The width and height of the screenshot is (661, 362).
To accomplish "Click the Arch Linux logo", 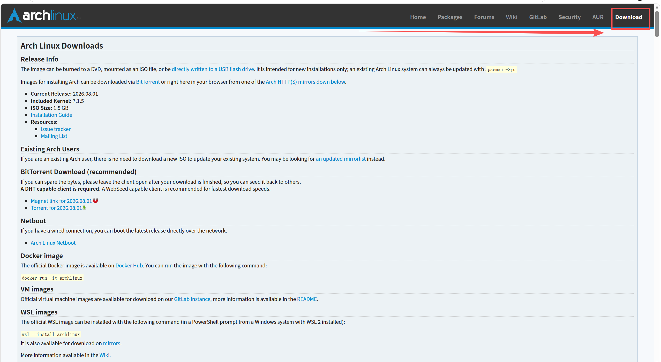I will [x=44, y=16].
